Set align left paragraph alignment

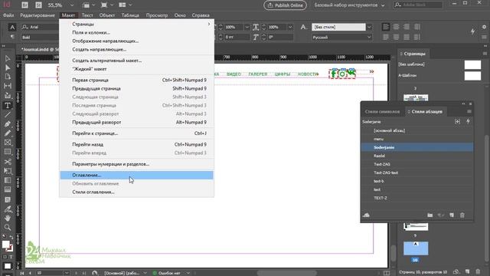386,27
